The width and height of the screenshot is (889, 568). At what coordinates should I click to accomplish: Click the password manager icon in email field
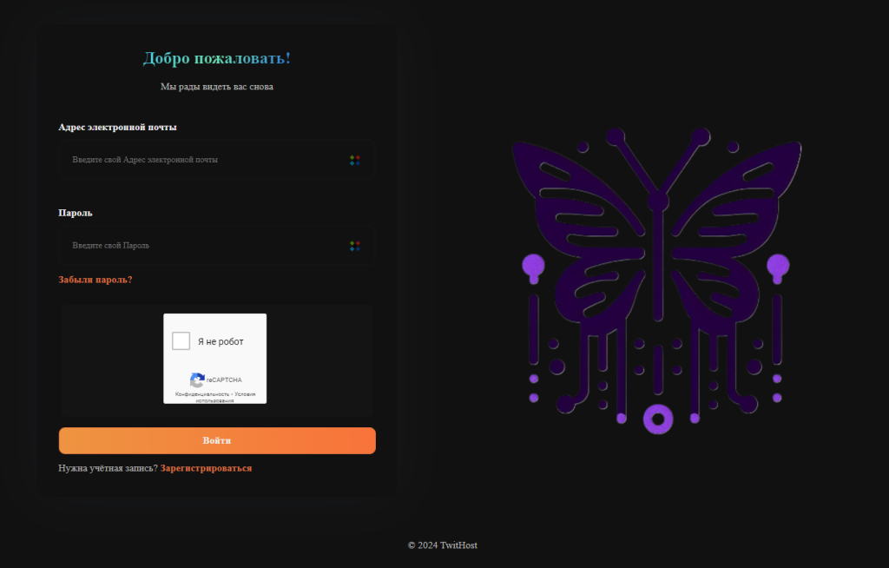[355, 161]
